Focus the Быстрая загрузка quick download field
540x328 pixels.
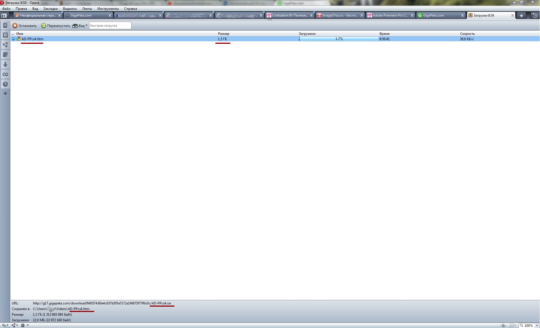(x=110, y=26)
